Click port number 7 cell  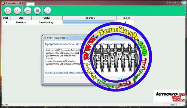[x=7, y=22]
